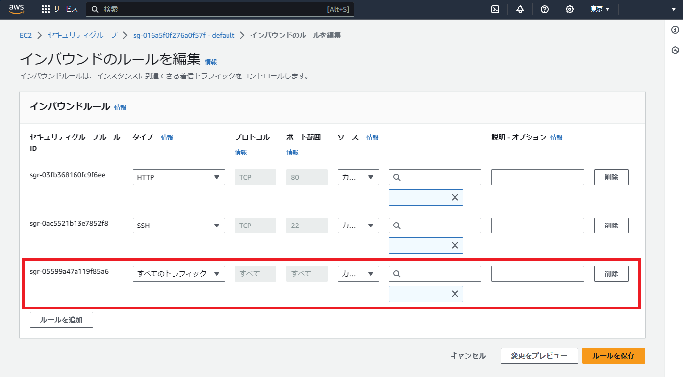This screenshot has height=377, width=683.
Task: Open 情報 link beside インバウンドルール heading
Action: [x=120, y=107]
